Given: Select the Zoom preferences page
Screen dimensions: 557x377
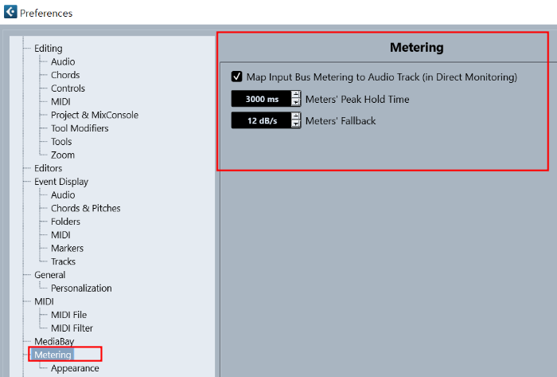Looking at the screenshot, I should coord(63,155).
